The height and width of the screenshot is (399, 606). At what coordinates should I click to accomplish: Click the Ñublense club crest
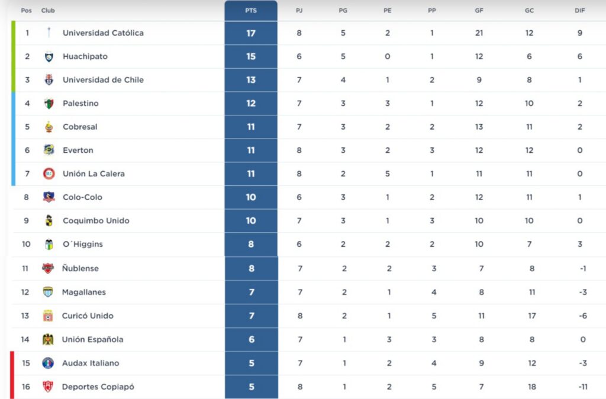(x=48, y=268)
